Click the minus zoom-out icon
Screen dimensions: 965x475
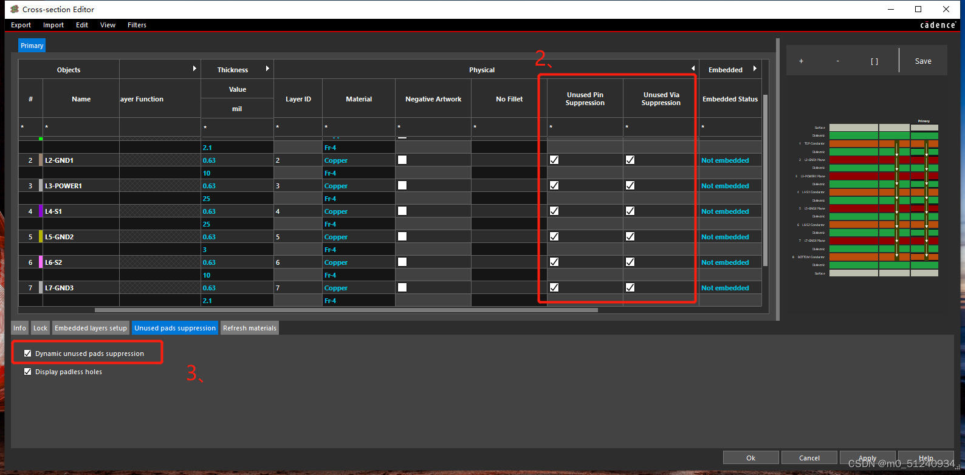coord(837,61)
